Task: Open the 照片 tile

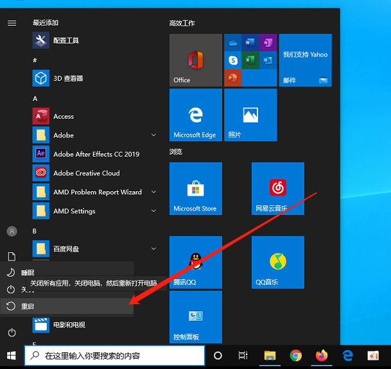Action: pyautogui.click(x=250, y=115)
